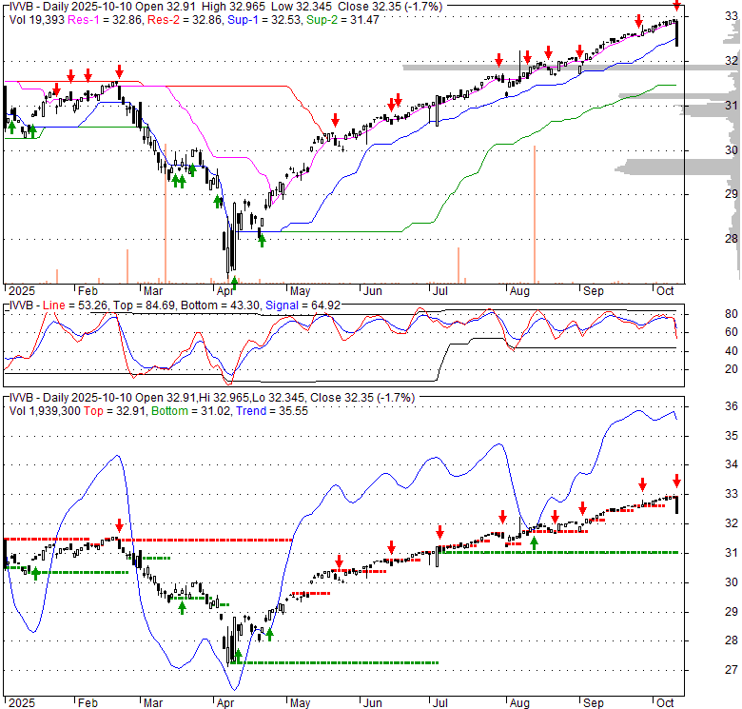Click the red sell arrow above October's last candle in the top chart

676,6
